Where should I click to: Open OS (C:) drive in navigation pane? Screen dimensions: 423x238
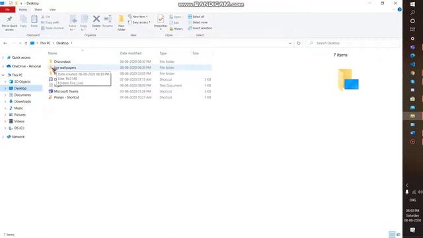click(19, 128)
